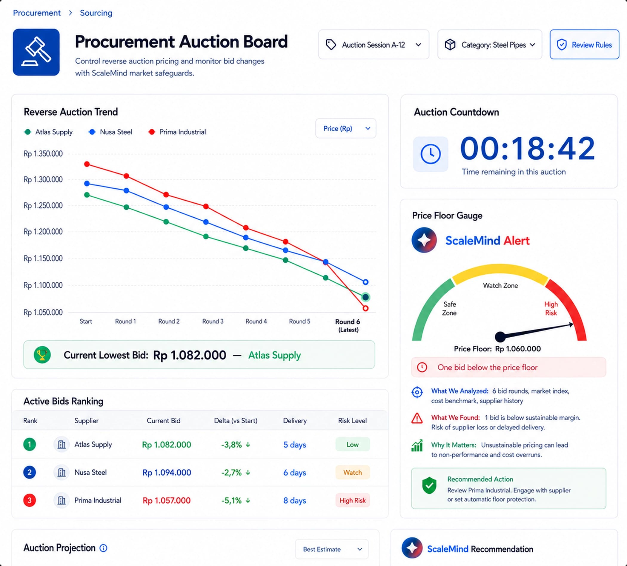The image size is (627, 566).
Task: Sort by the Delivery column header
Action: coord(295,420)
